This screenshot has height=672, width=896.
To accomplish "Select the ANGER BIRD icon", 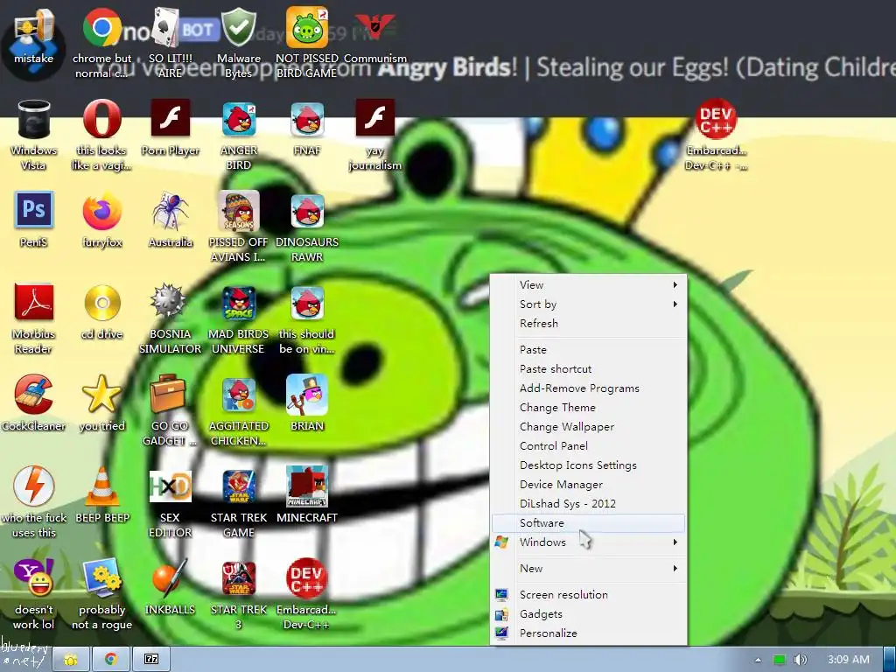I will pyautogui.click(x=238, y=119).
